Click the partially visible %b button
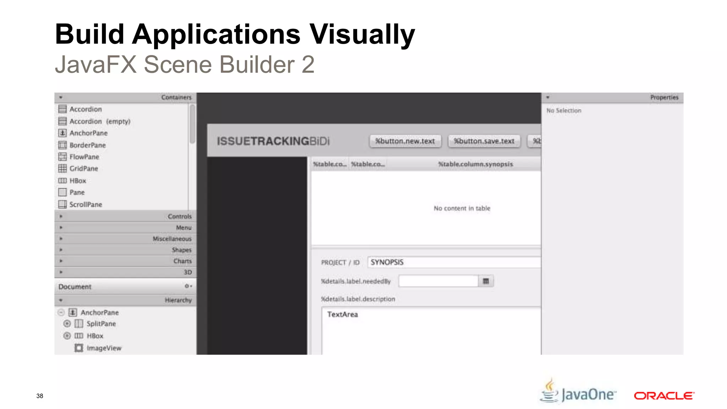Viewport: 727px width, 409px height. 535,141
